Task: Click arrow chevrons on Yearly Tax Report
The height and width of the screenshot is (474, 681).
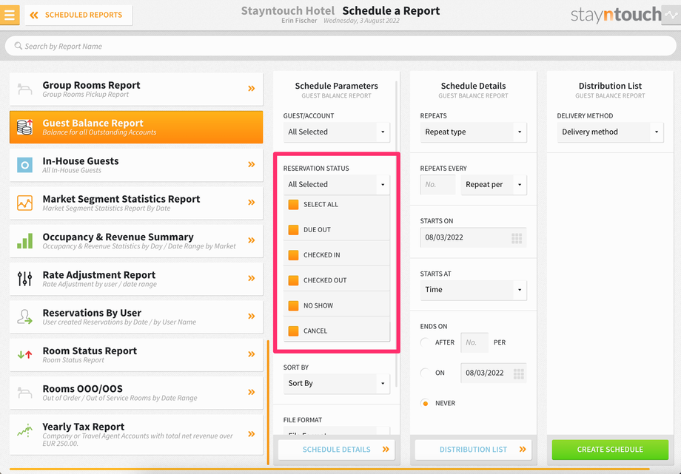Action: point(252,434)
